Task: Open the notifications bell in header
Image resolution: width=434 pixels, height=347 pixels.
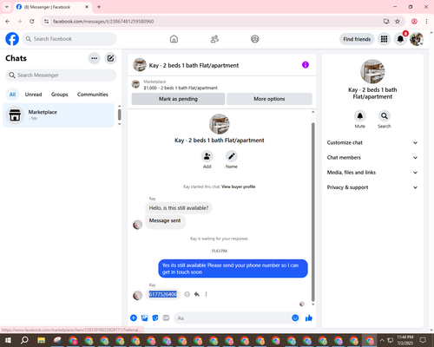Action: point(400,39)
